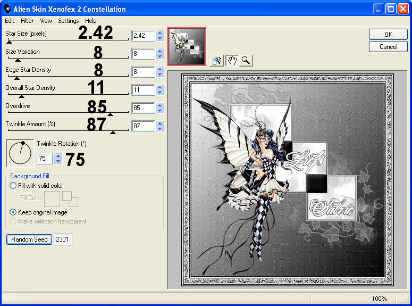
Task: Click the Star Size input field
Action: pyautogui.click(x=143, y=36)
